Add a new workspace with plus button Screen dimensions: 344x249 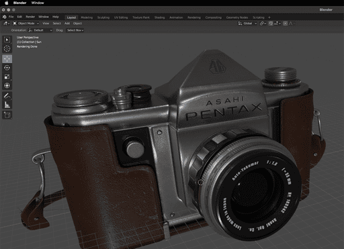coord(269,17)
